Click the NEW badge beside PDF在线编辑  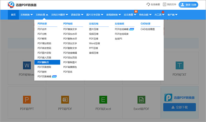point(132,29)
